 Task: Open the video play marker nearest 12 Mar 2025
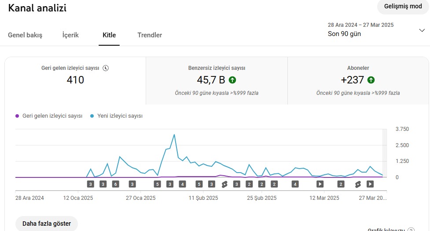pyautogui.click(x=320, y=184)
